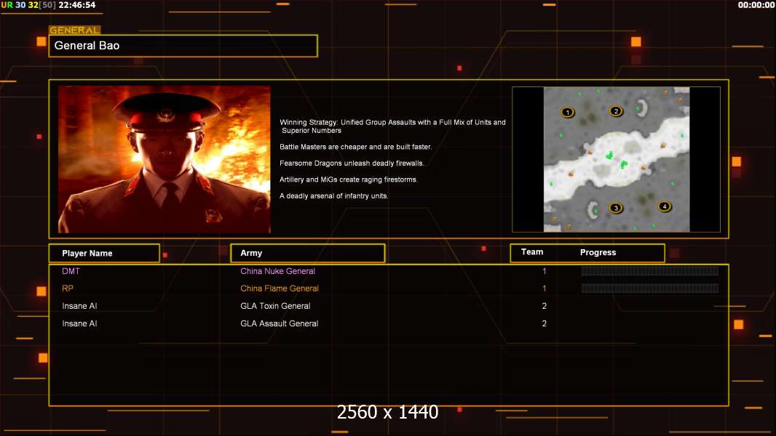Click China Flame General army entry
Image resolution: width=776 pixels, height=436 pixels.
tap(280, 288)
